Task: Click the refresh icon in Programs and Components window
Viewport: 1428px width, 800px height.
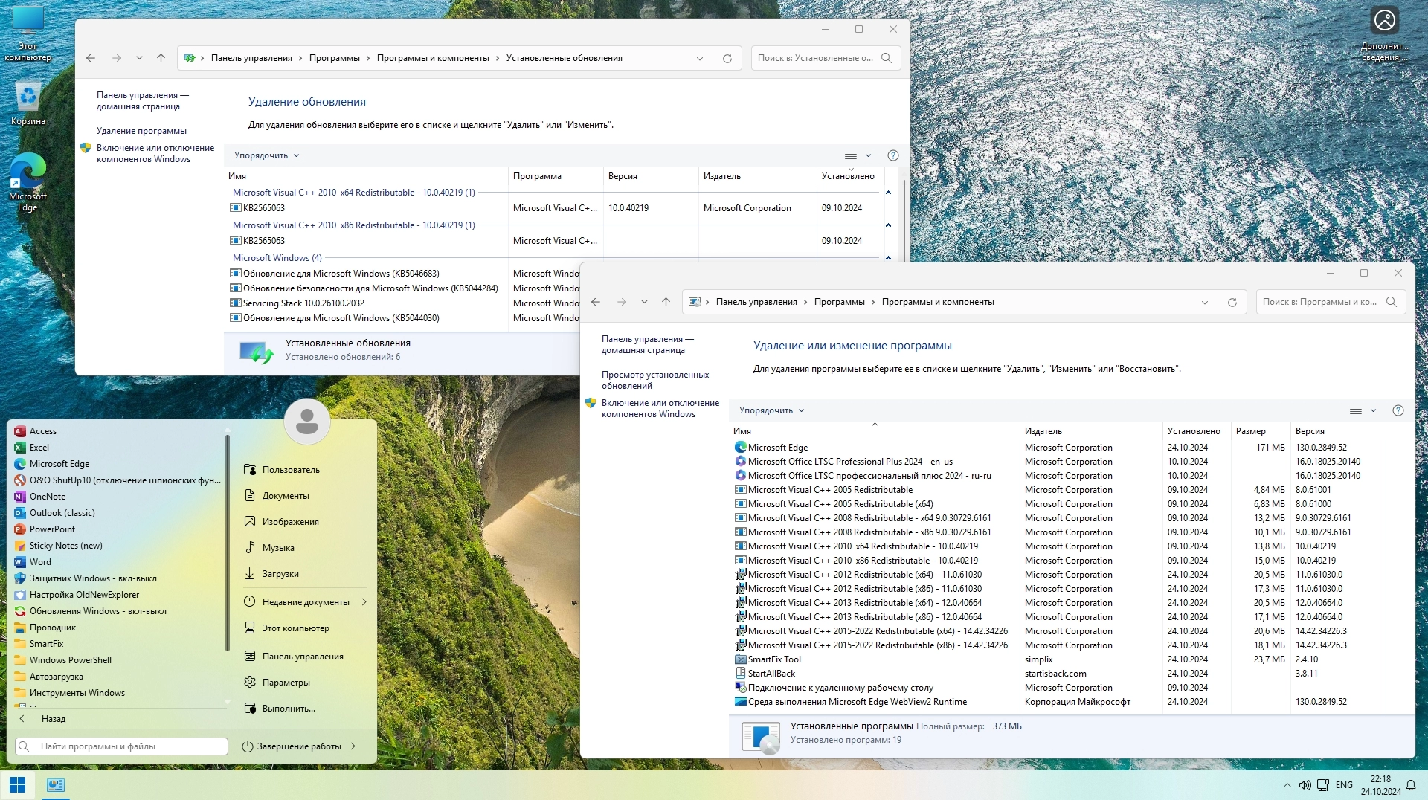Action: [x=1232, y=303]
